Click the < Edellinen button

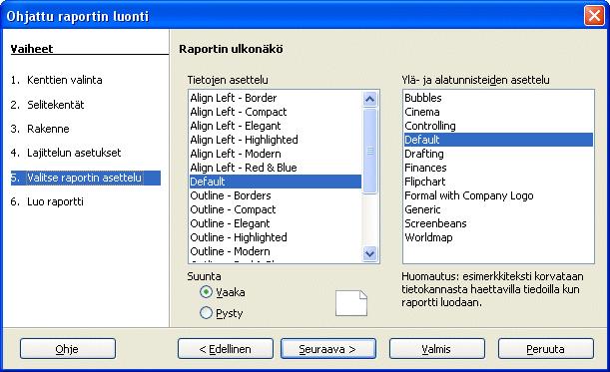(x=226, y=349)
